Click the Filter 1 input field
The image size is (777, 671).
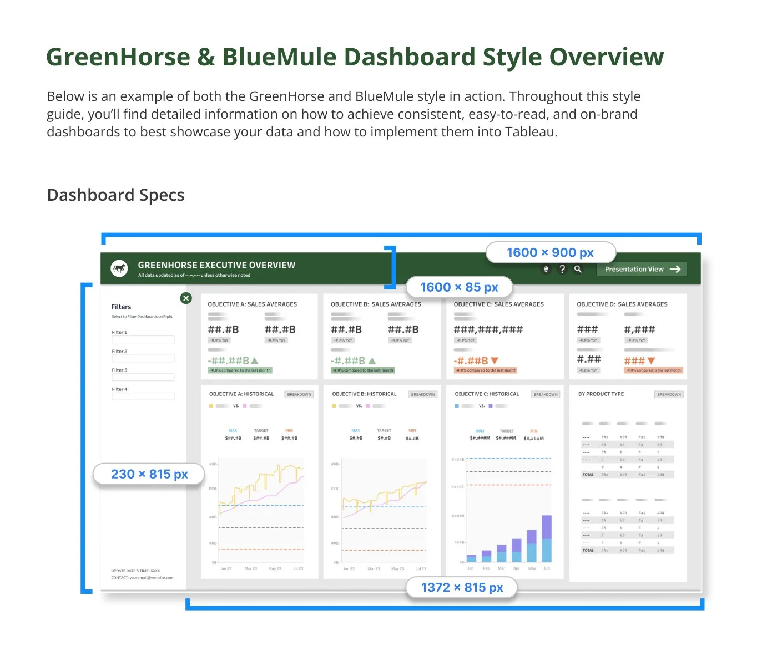tap(143, 339)
